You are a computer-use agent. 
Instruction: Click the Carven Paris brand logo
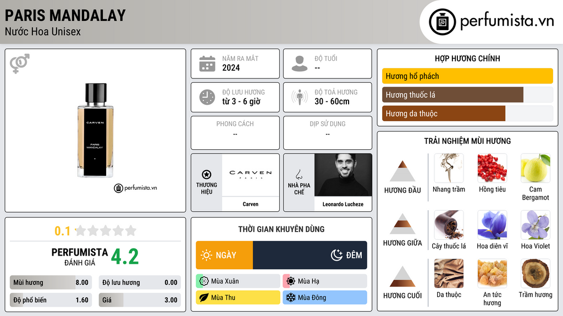pos(251,174)
